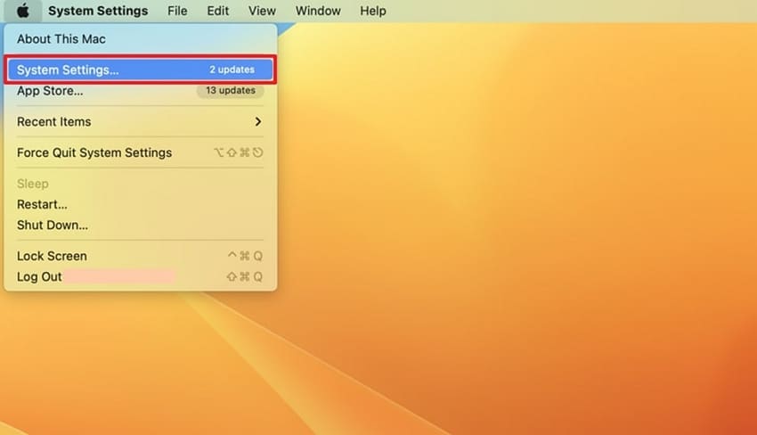Screen dimensions: 757x435
Task: Open the System Settings app menu
Action: coord(98,11)
